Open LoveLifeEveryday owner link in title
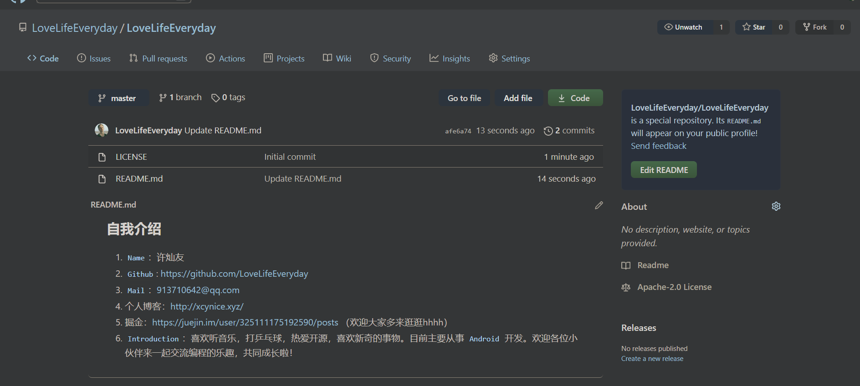The width and height of the screenshot is (860, 386). click(75, 28)
